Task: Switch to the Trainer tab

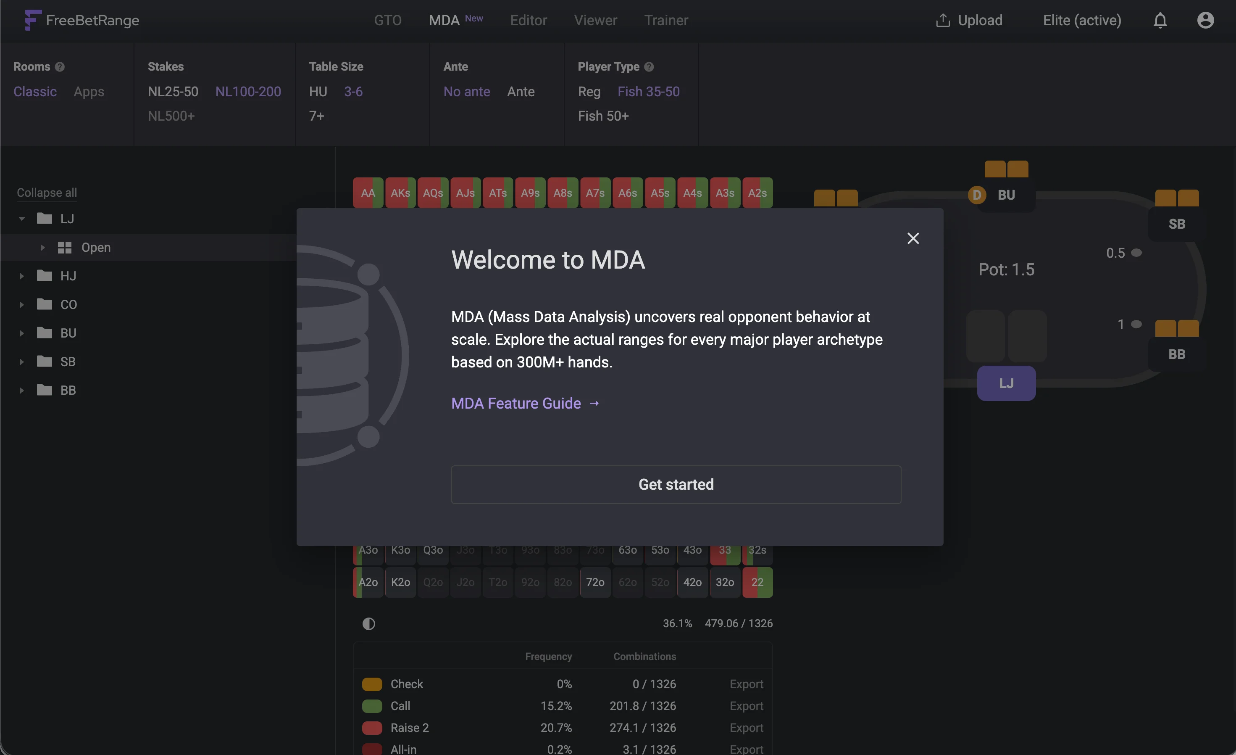Action: click(x=666, y=20)
